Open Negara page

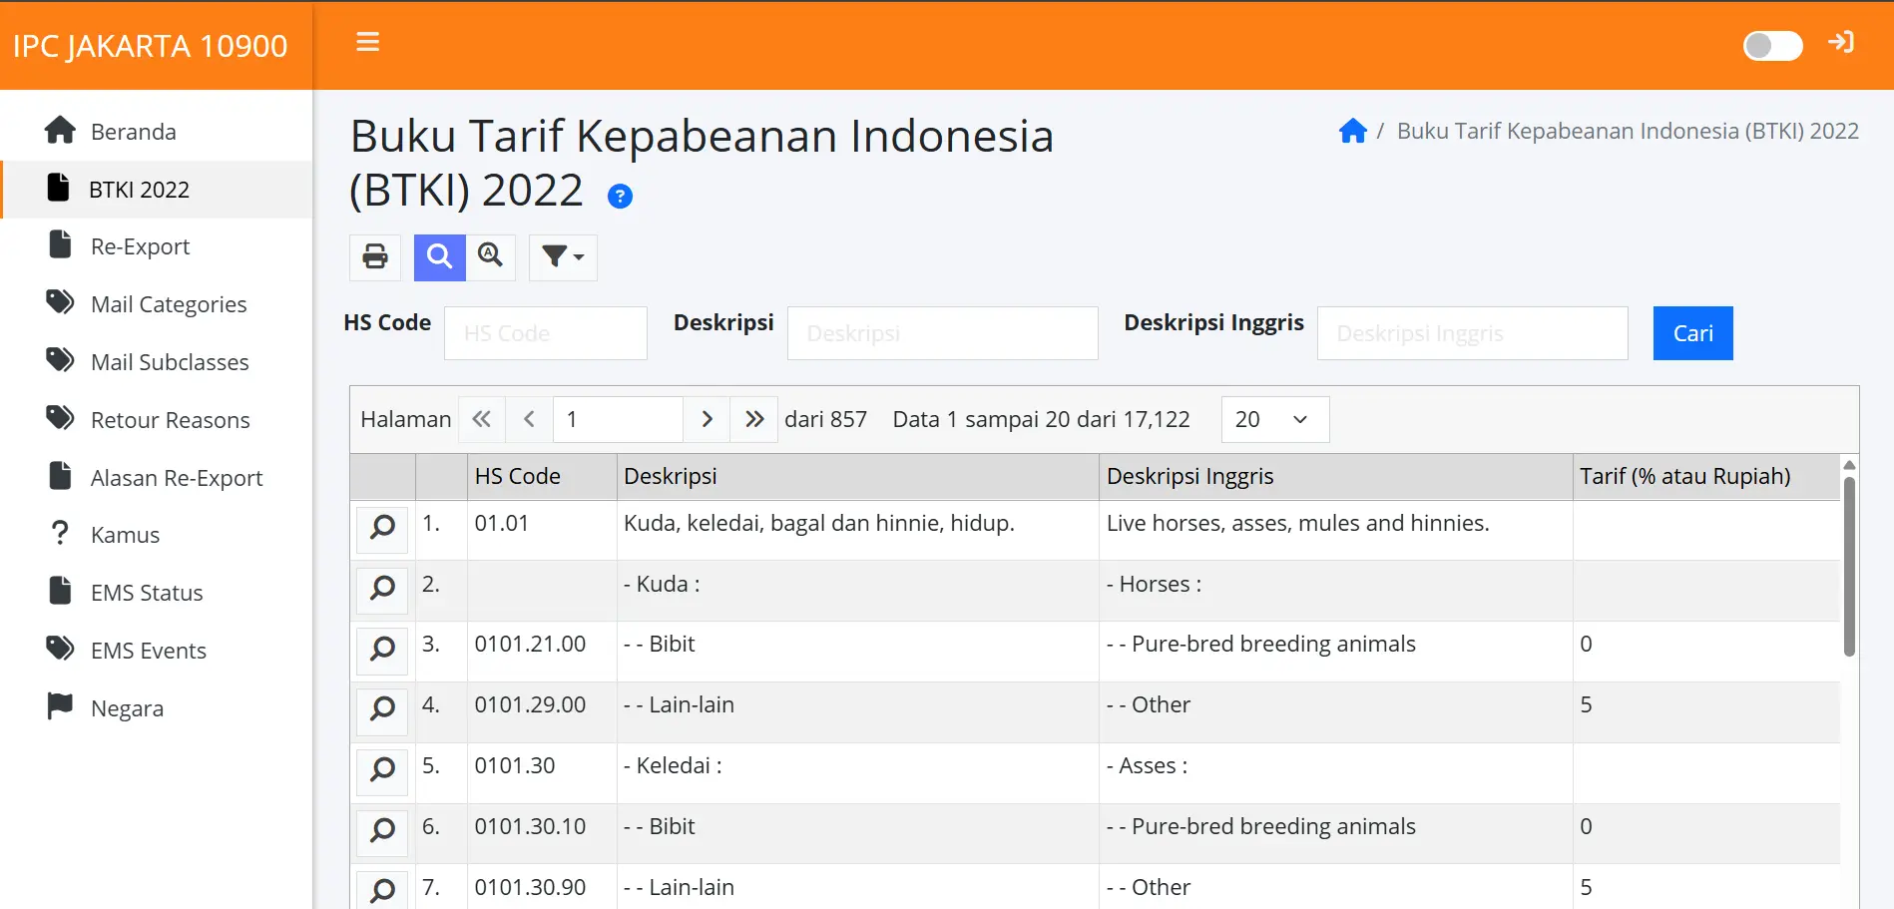tap(157, 708)
